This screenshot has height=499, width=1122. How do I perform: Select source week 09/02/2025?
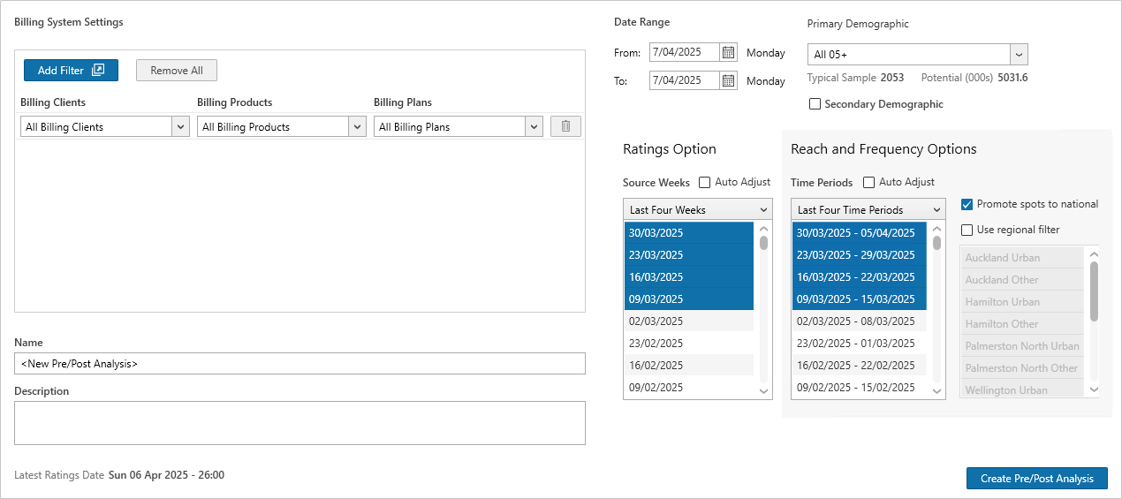(x=689, y=388)
